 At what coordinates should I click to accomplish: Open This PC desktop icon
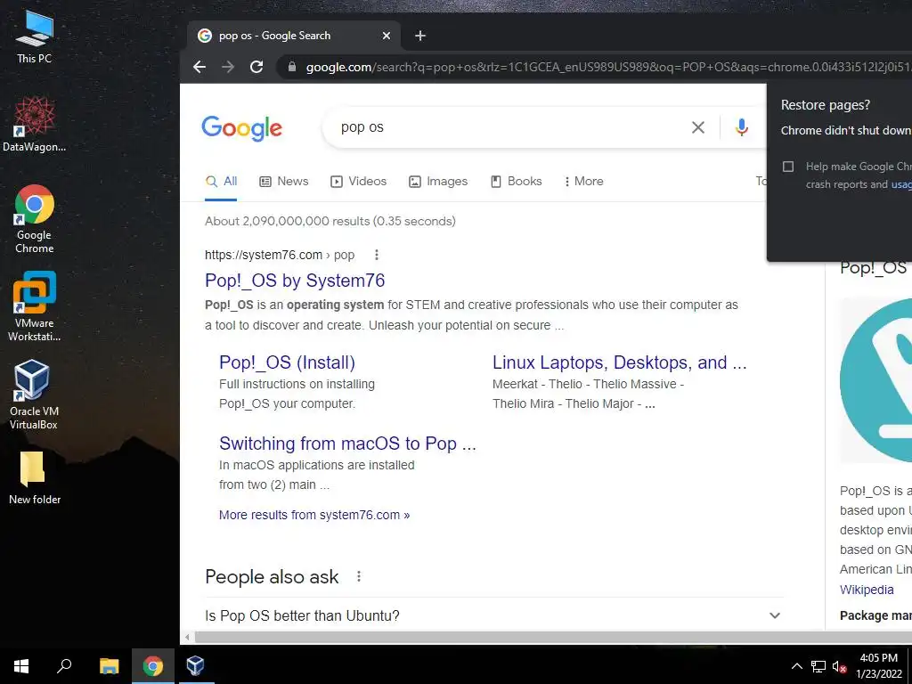point(35,37)
